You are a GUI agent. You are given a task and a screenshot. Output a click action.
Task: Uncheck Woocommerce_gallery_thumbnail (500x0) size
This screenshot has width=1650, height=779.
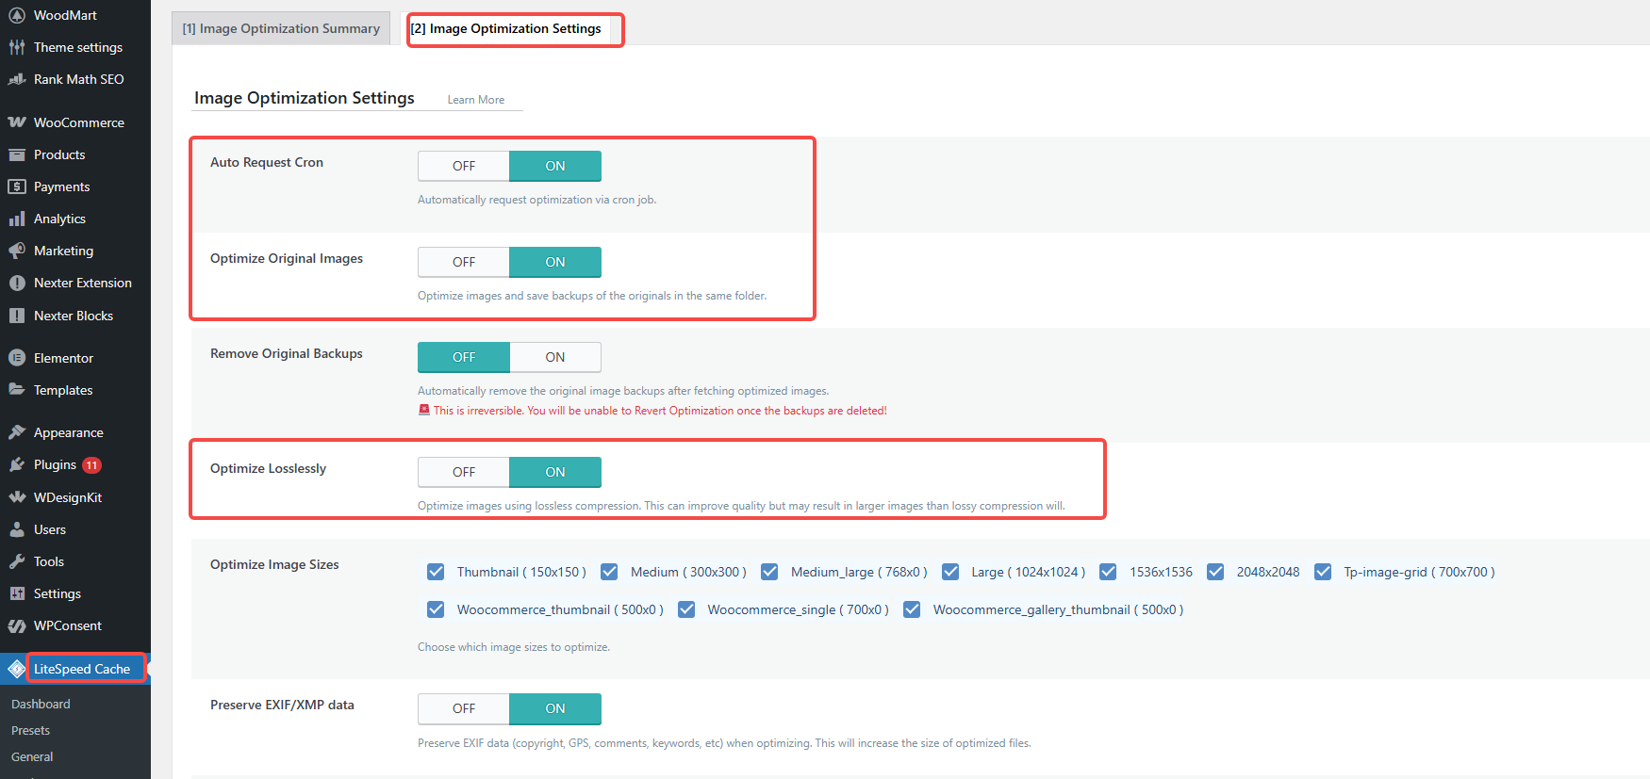(912, 609)
